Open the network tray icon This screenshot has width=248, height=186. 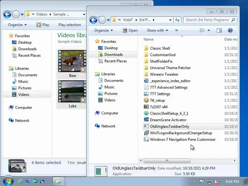209,182
